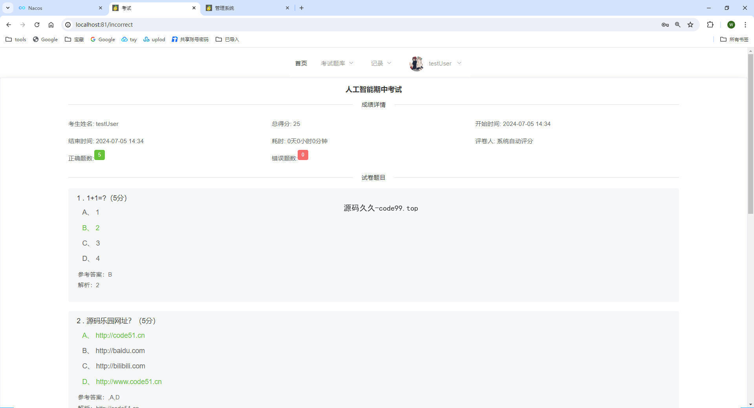Click the green correct count badge 5
The height and width of the screenshot is (408, 754).
(x=99, y=155)
